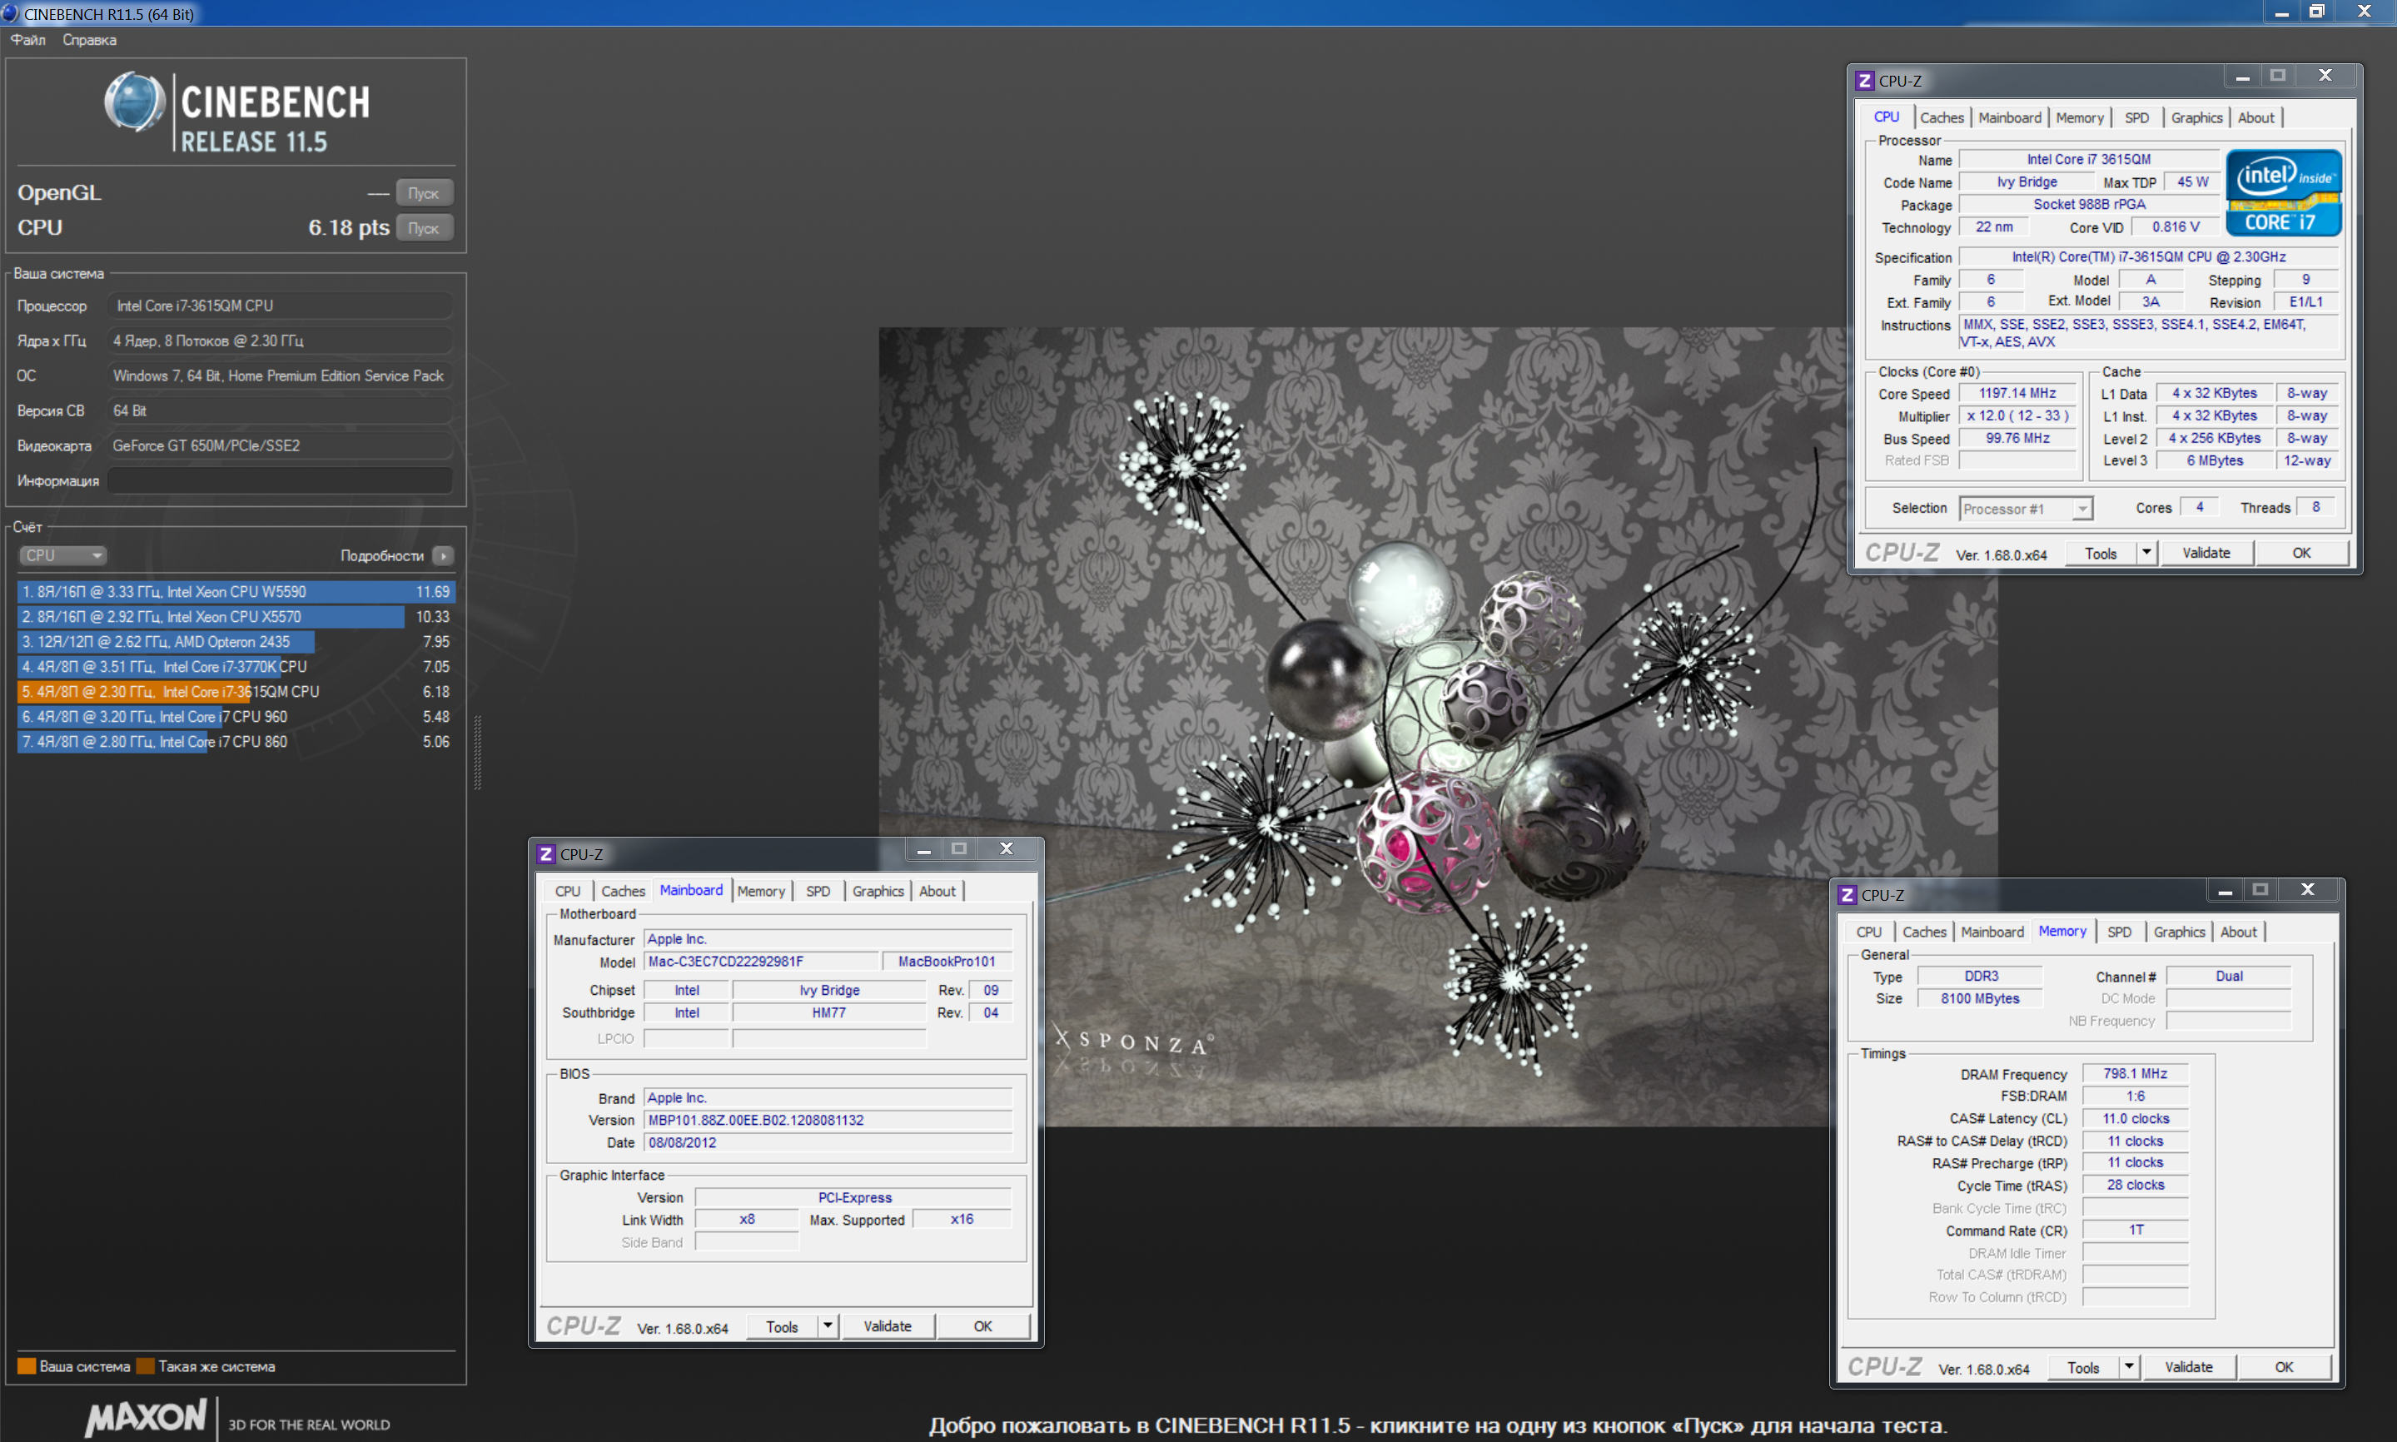Viewport: 2397px width, 1442px height.
Task: Open the Файл menu
Action: (28, 40)
